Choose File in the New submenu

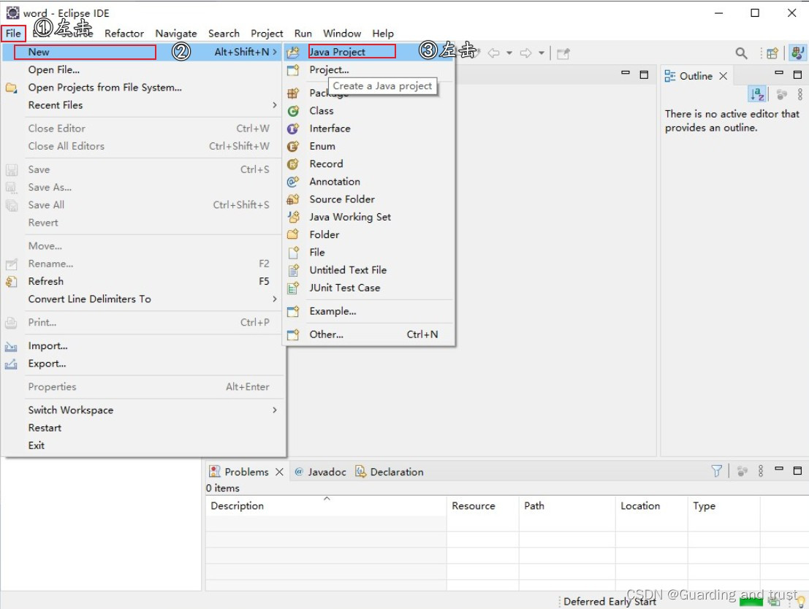point(369,252)
